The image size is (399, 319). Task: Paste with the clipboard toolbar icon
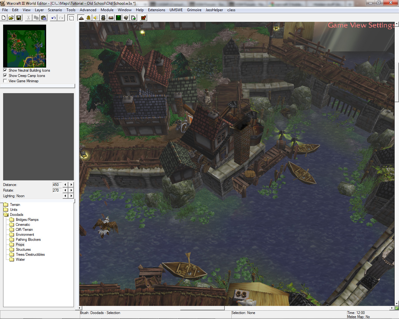point(44,18)
